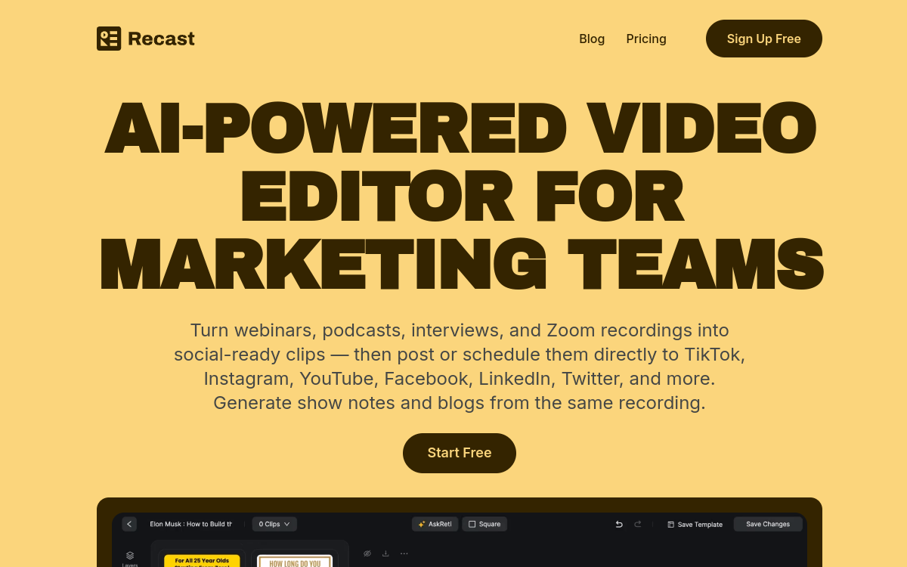Click the download icon in editor
The image size is (907, 567).
[385, 553]
